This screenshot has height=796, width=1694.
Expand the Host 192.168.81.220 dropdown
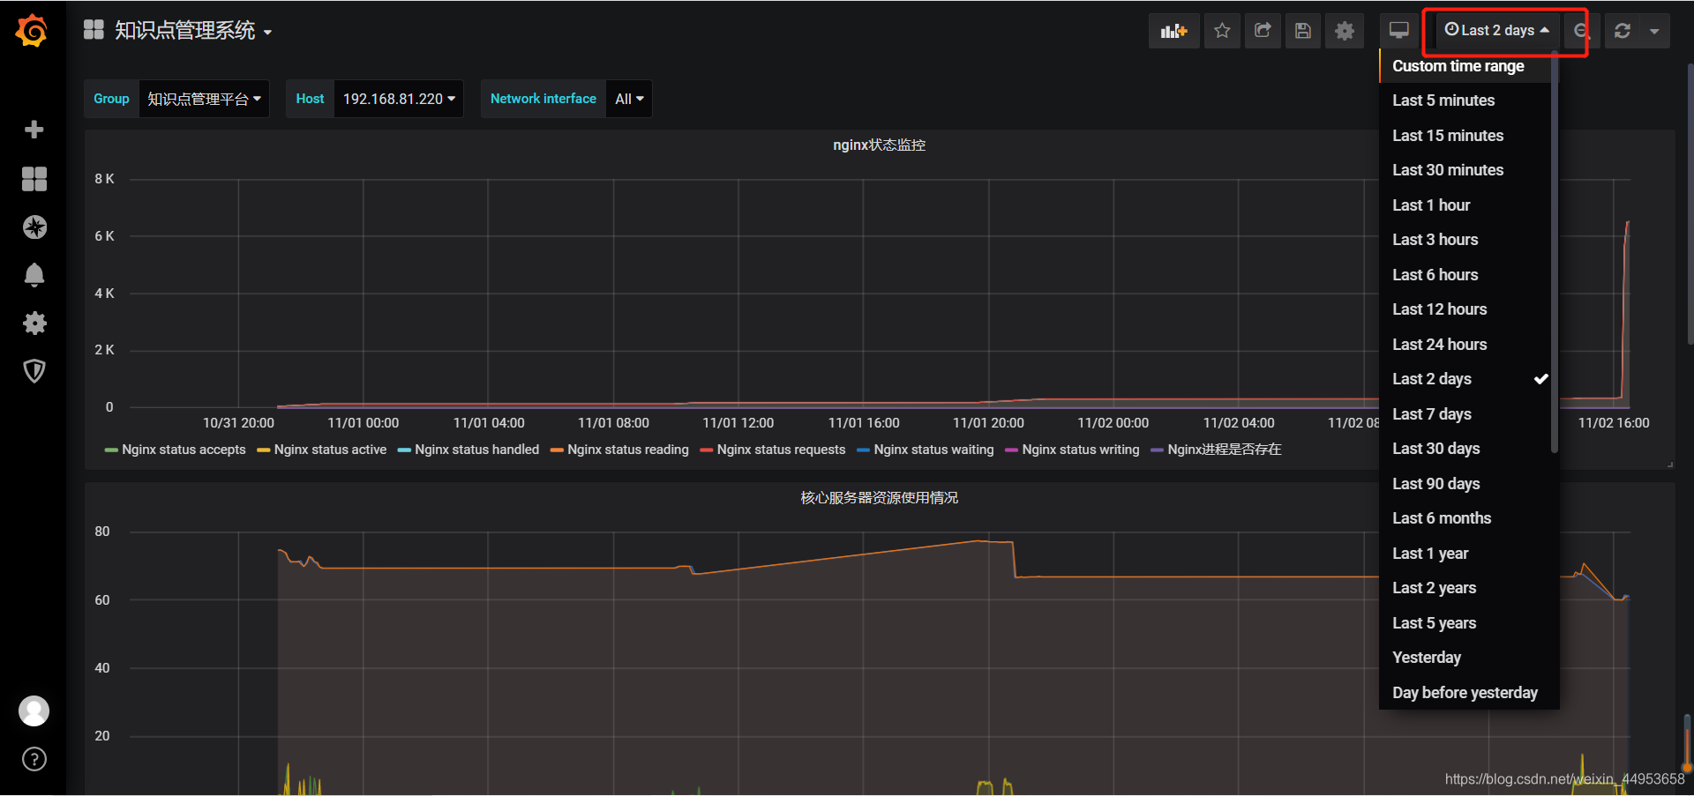[x=399, y=99]
